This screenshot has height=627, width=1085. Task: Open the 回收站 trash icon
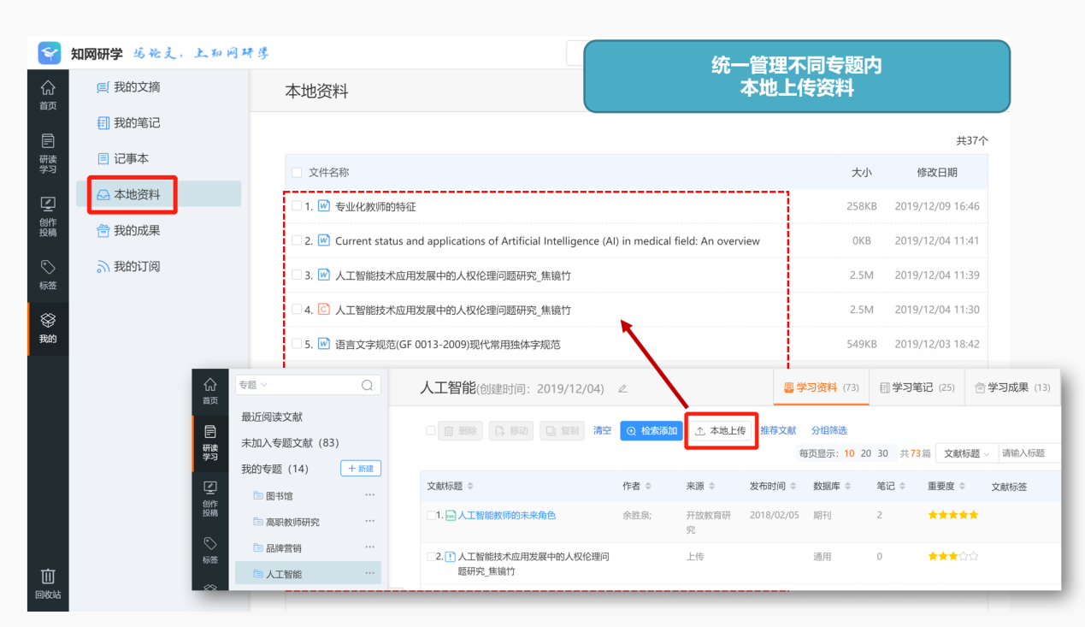point(48,583)
